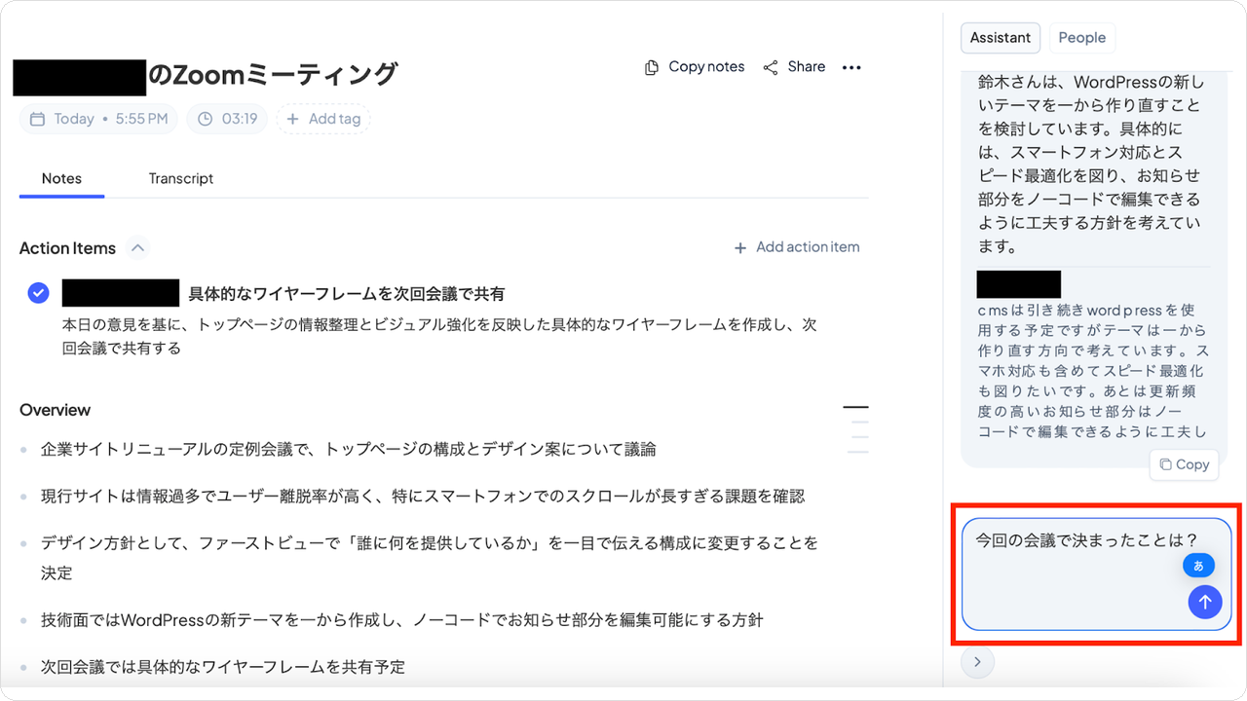Click the assistant summary text about 鈴木さん
1247x701 pixels.
pyautogui.click(x=1089, y=164)
